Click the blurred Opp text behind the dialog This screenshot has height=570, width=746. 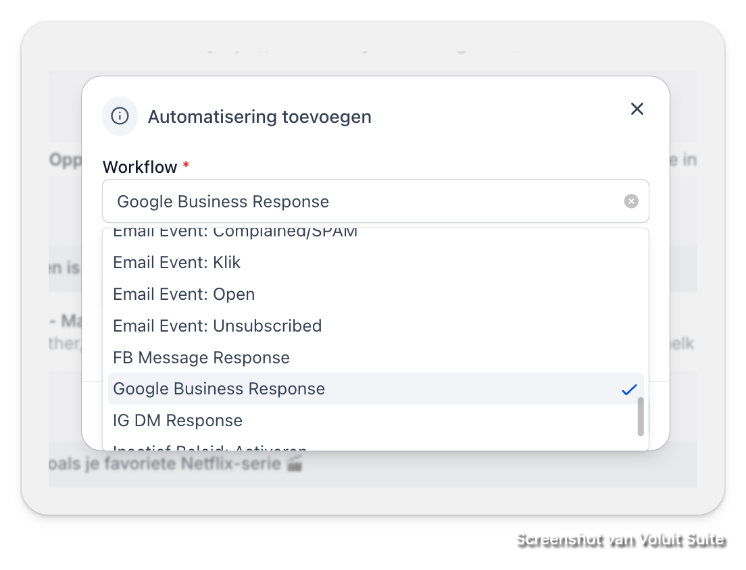point(65,160)
